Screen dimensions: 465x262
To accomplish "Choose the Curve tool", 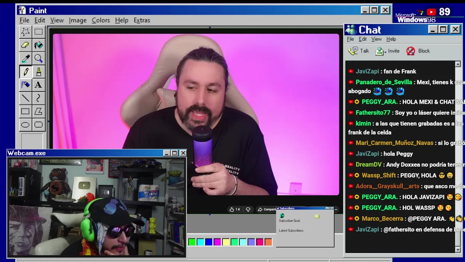I will coord(39,98).
